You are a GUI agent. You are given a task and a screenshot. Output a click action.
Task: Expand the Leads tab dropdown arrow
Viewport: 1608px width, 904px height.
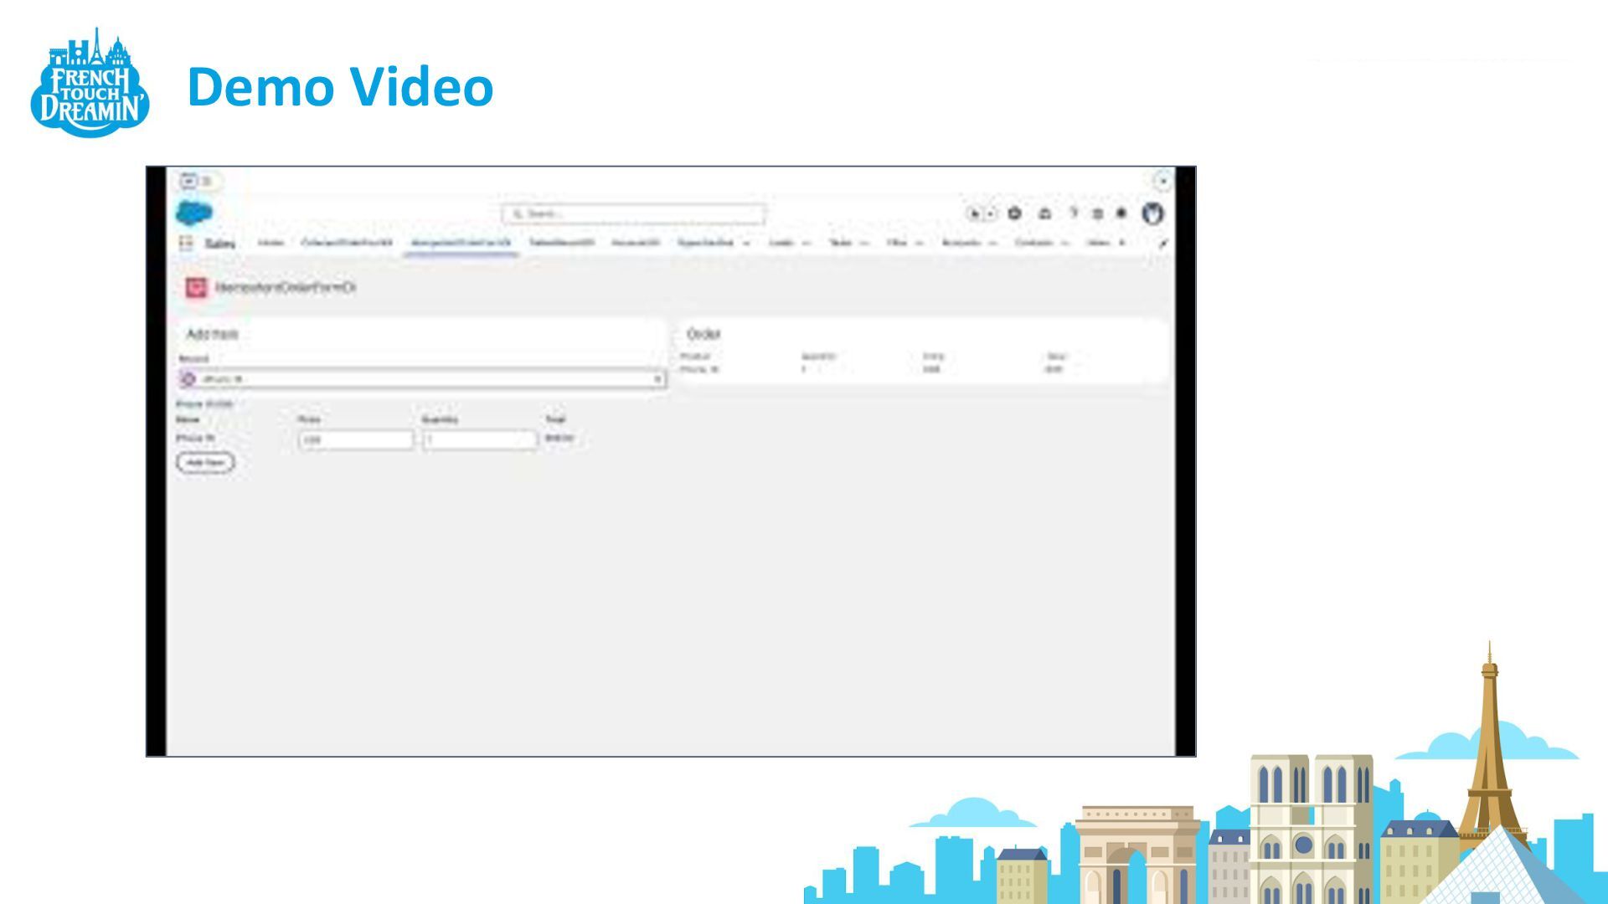(x=807, y=243)
